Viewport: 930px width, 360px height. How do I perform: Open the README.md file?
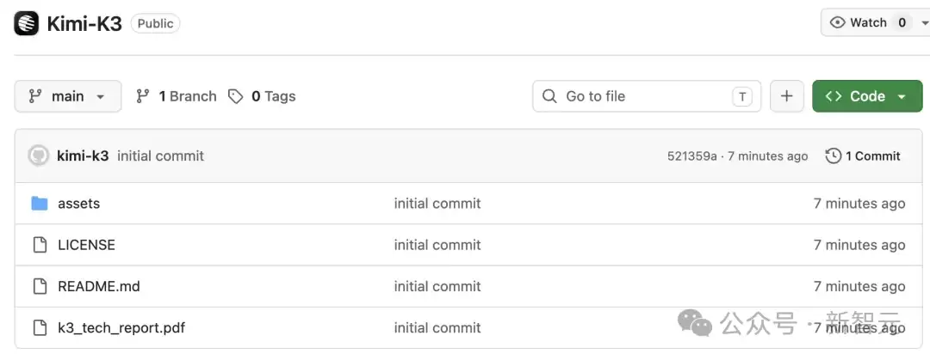(x=98, y=287)
